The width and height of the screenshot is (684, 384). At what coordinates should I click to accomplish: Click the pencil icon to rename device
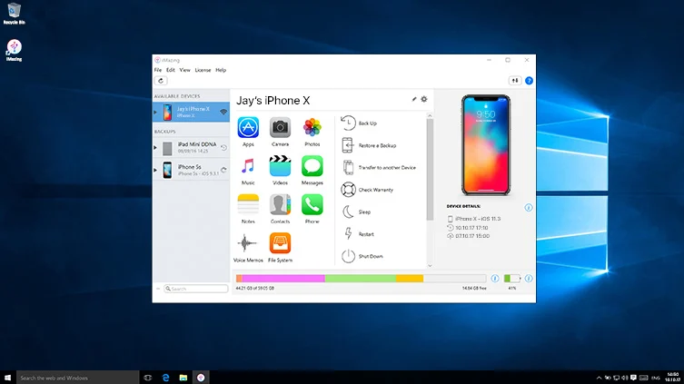(414, 99)
